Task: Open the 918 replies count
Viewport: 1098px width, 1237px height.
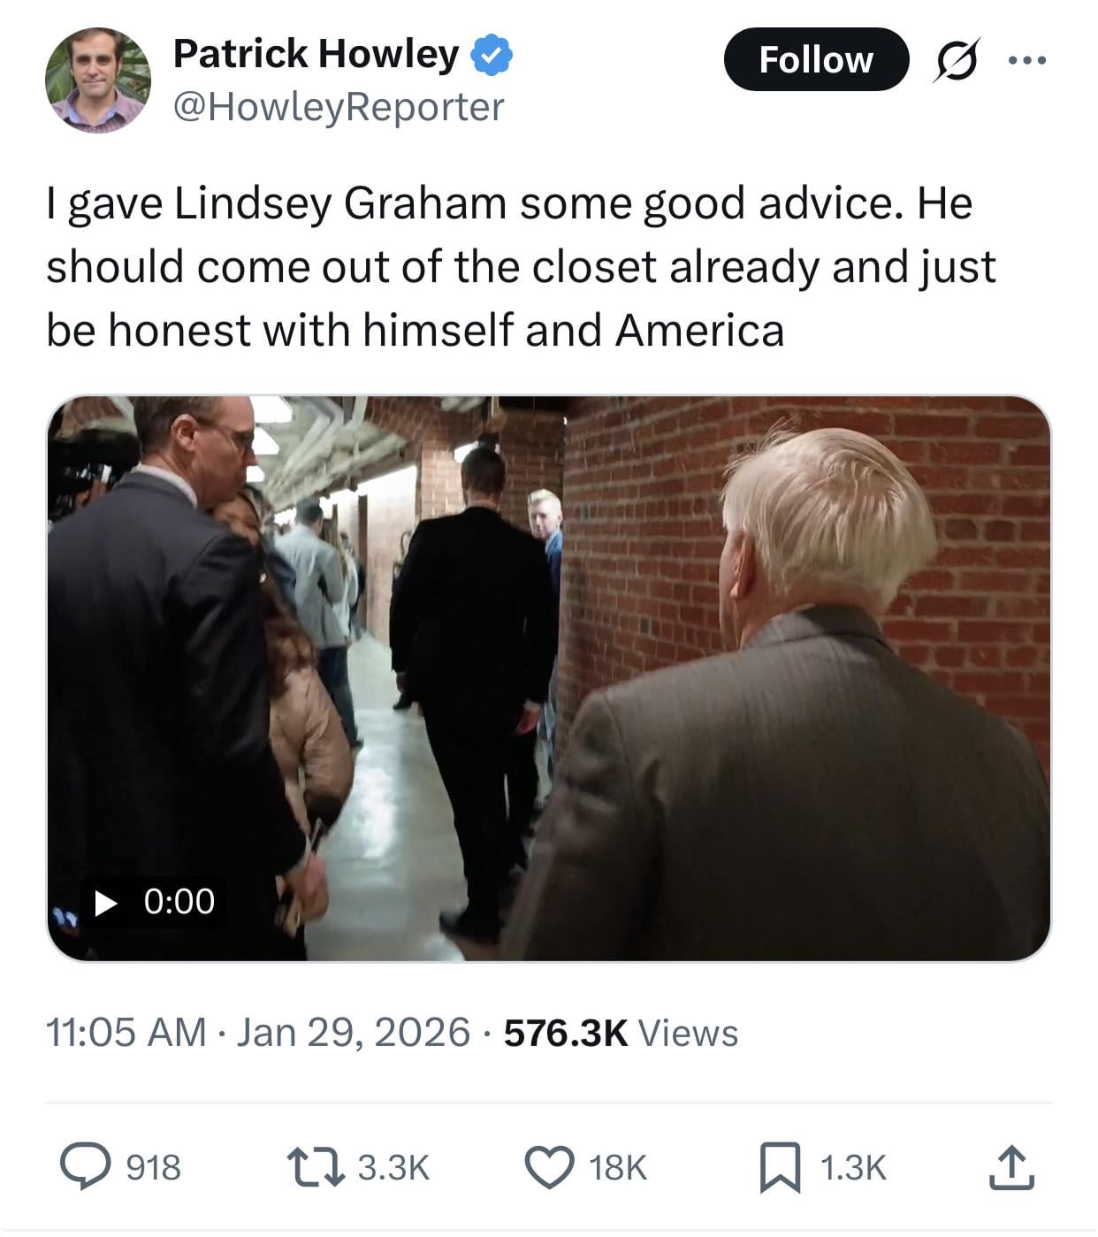Action: point(154,1167)
